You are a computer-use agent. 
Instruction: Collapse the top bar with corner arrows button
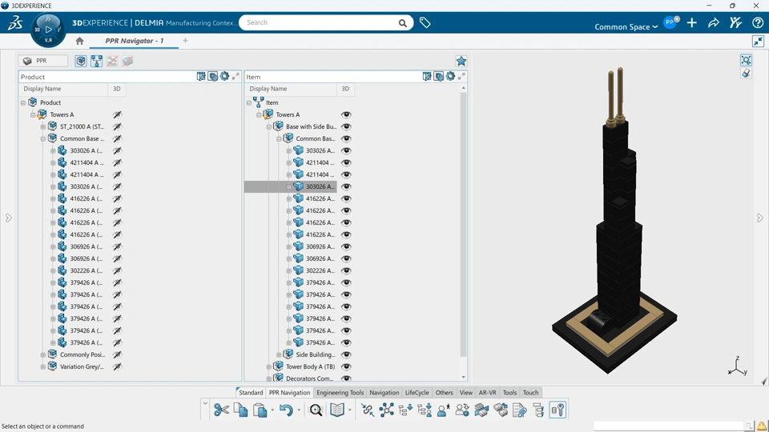point(759,41)
